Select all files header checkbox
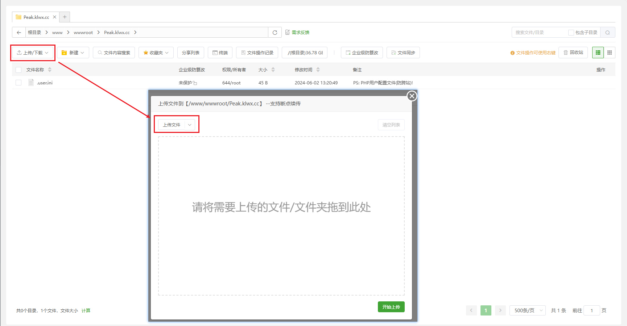Image resolution: width=627 pixels, height=326 pixels. coord(18,70)
